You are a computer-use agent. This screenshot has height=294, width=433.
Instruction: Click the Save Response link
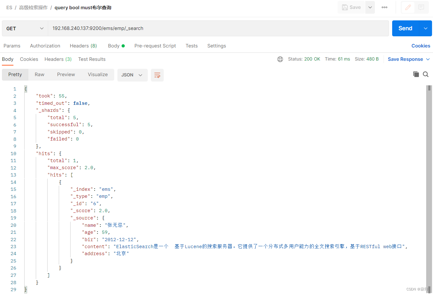tap(405, 59)
